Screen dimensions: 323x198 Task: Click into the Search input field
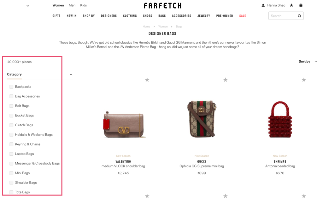pyautogui.click(x=283, y=16)
